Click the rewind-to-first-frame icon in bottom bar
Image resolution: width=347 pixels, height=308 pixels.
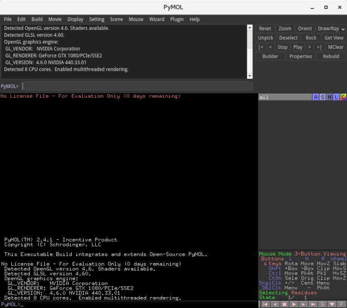(265, 304)
